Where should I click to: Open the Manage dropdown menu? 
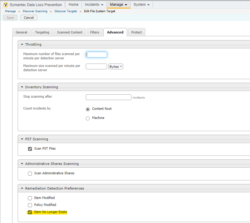(118, 5)
